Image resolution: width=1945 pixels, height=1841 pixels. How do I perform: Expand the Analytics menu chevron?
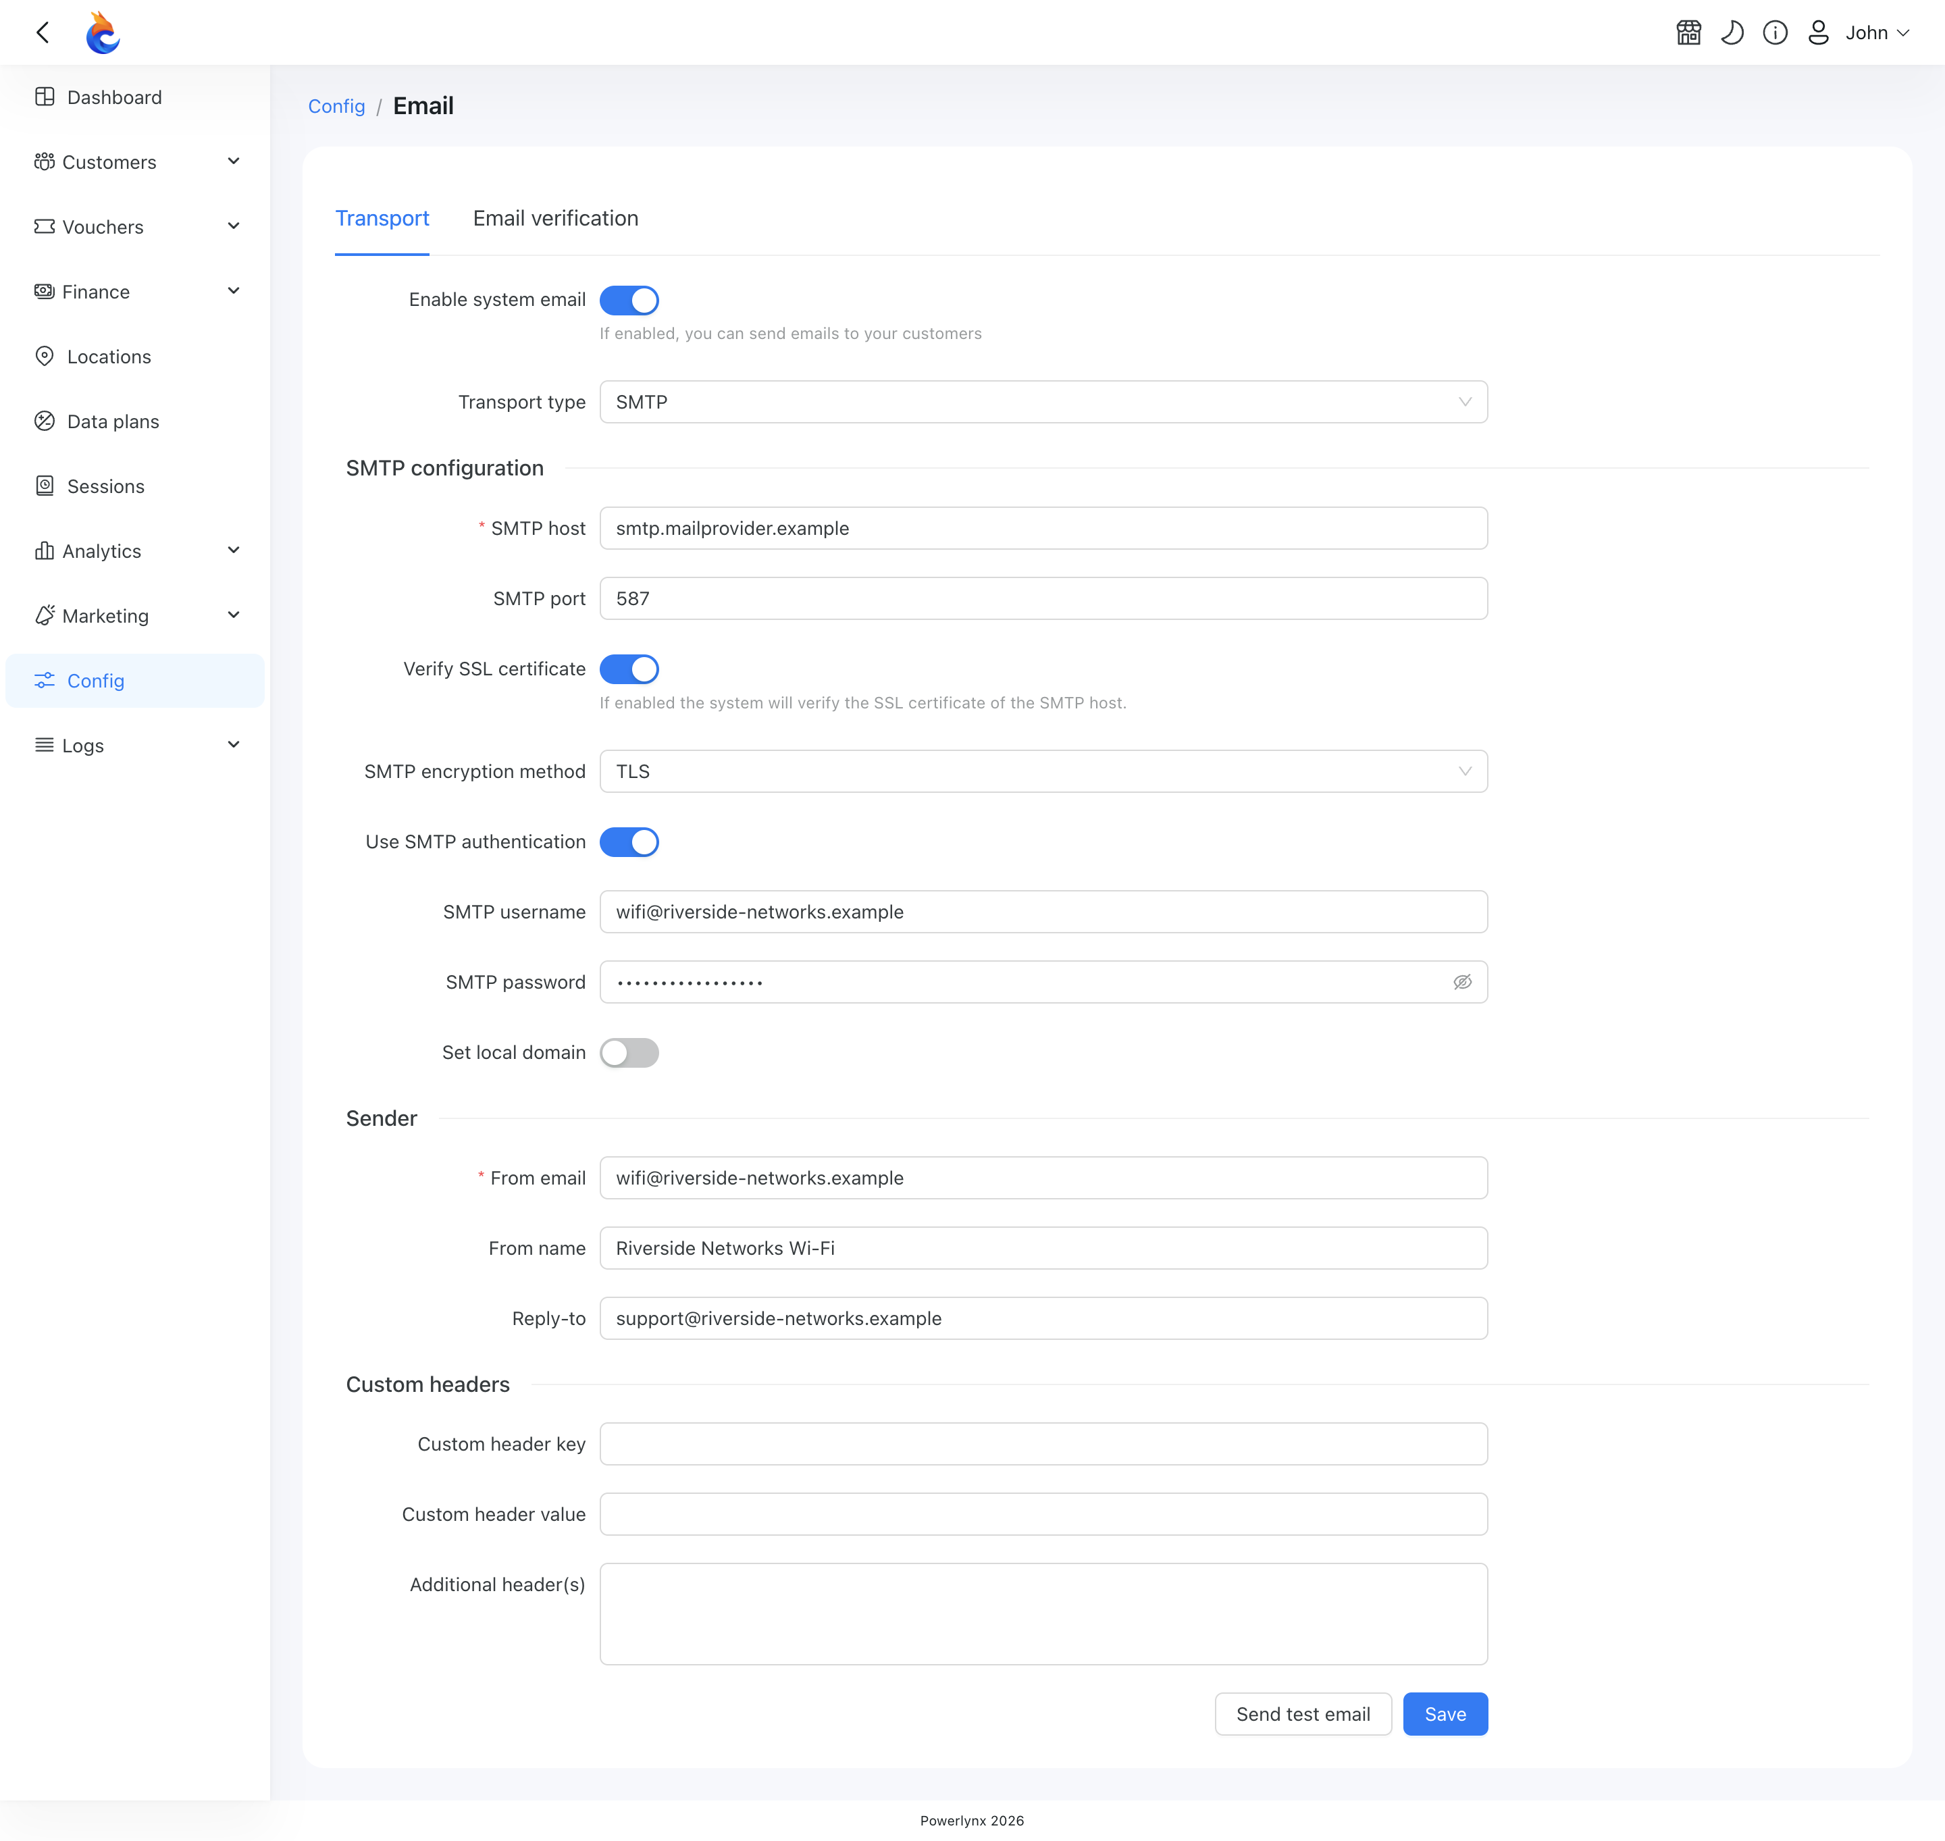[234, 550]
